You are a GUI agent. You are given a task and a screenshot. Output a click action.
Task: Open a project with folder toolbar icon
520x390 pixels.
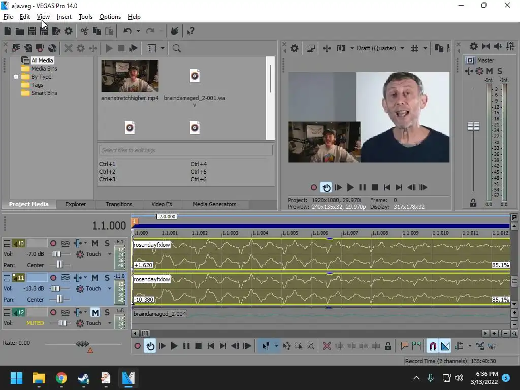(x=20, y=31)
